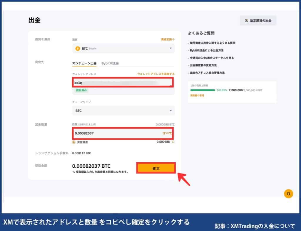Open FAQ 全通貨の入金/出金ステータスを見る

click(x=212, y=58)
